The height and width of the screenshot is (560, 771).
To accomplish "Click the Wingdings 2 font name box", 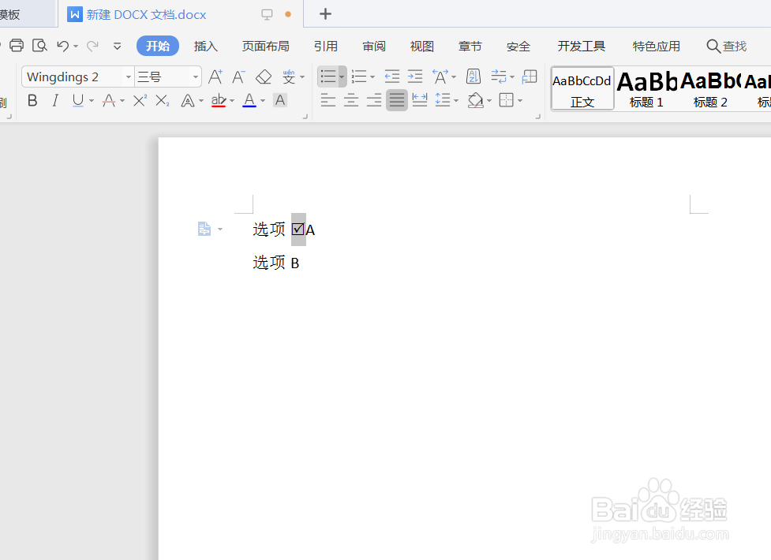I will coord(73,77).
